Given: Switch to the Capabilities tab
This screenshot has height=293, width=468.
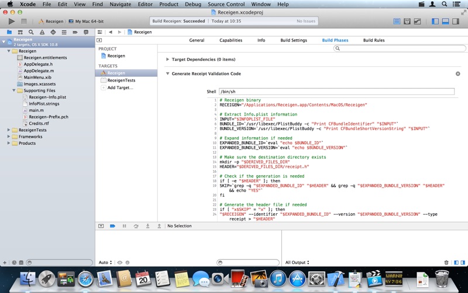Looking at the screenshot, I should pos(230,40).
